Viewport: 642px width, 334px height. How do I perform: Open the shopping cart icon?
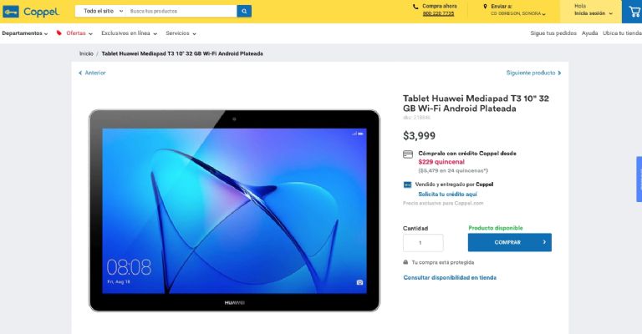[x=635, y=12]
